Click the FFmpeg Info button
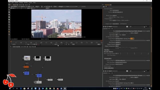This screenshot has width=160, height=90. coord(108,58)
